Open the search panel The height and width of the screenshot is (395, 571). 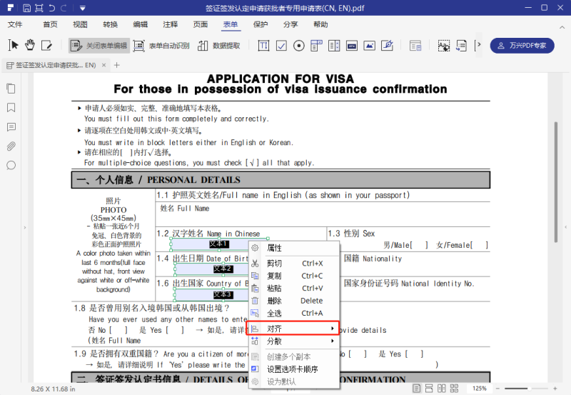pyautogui.click(x=11, y=165)
